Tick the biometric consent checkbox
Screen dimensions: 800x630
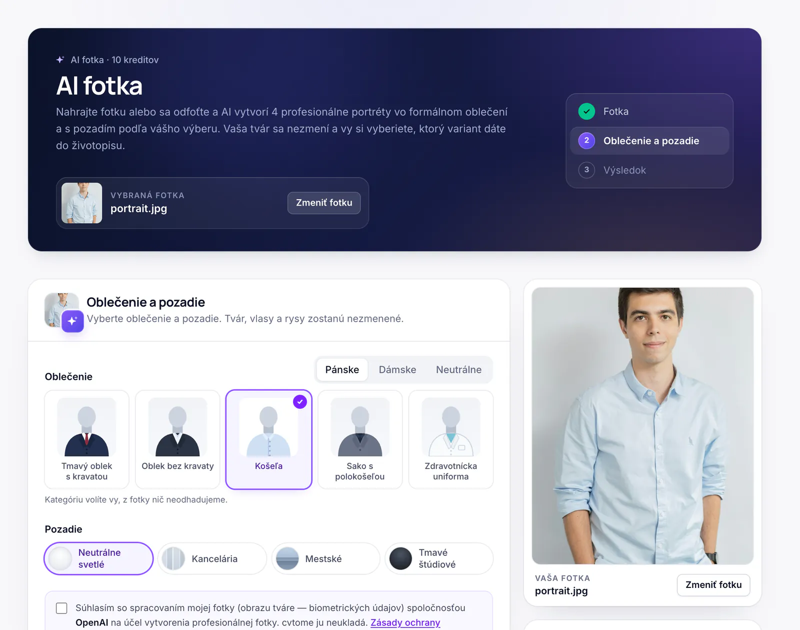[61, 608]
